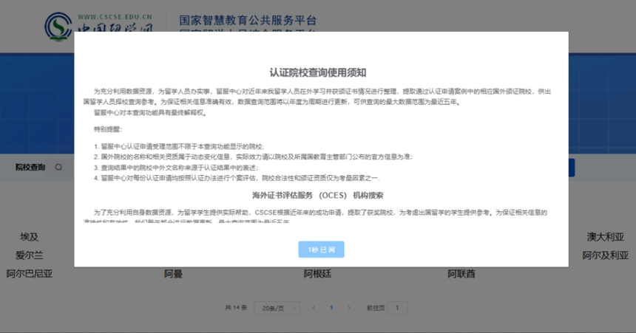
Task: Click the search magnifier icon beside 院校查询
Action: 59,168
